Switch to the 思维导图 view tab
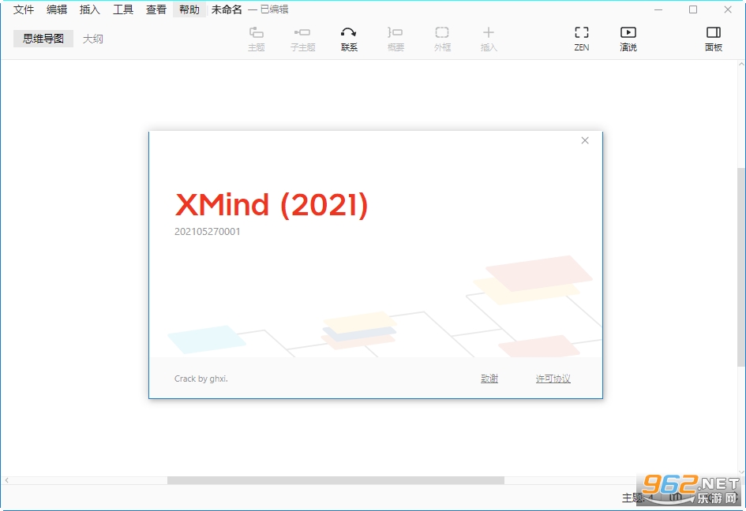Image resolution: width=746 pixels, height=511 pixels. (x=43, y=39)
